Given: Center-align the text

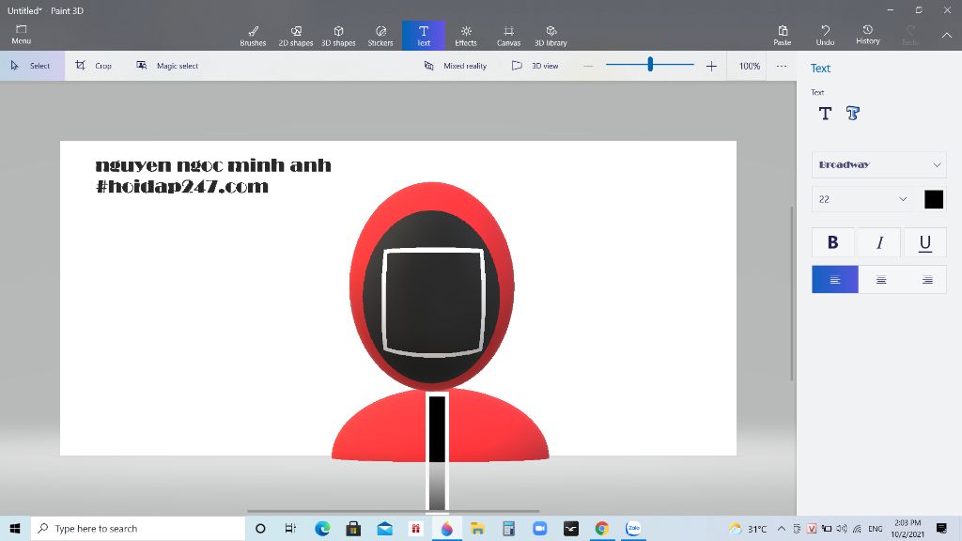Looking at the screenshot, I should pos(881,280).
